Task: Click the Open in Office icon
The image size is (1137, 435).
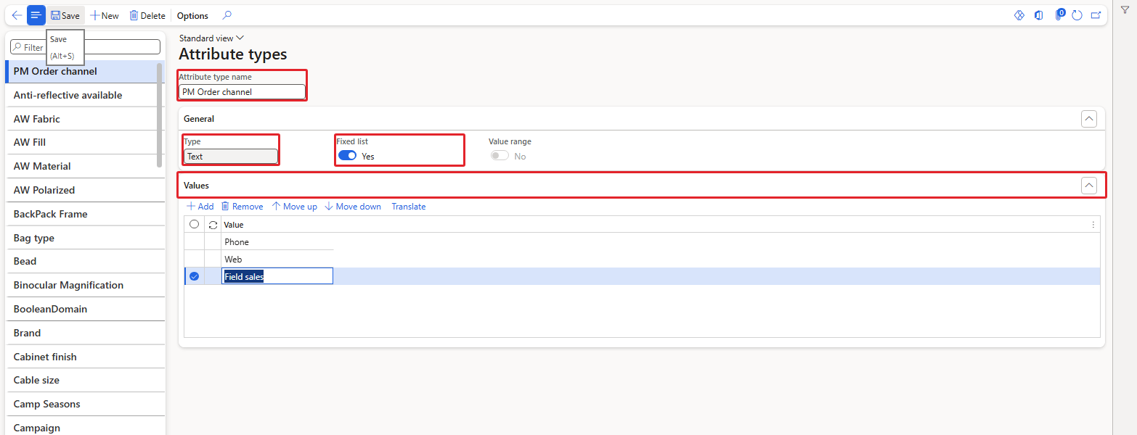Action: coord(1039,15)
